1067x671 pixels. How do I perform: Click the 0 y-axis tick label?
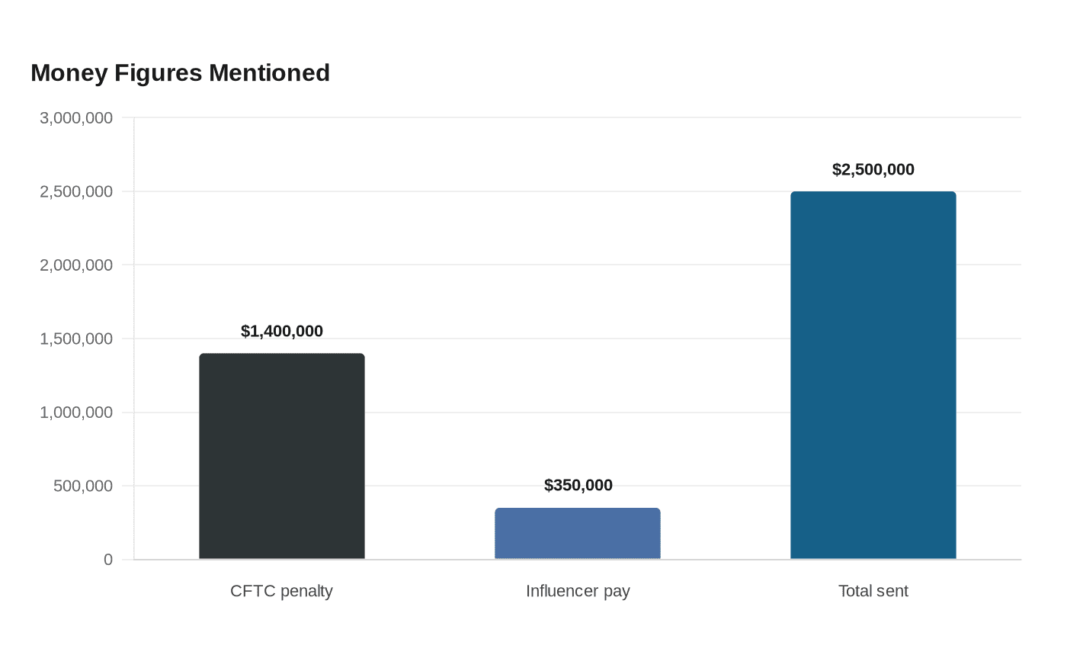108,560
